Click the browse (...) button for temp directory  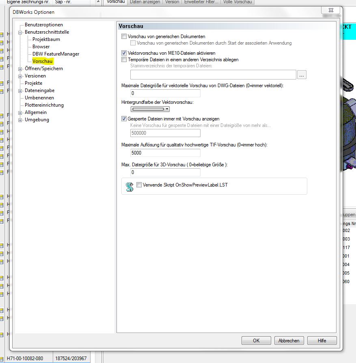coord(302,75)
